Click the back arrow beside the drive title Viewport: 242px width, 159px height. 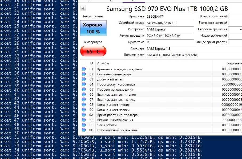click(x=83, y=8)
